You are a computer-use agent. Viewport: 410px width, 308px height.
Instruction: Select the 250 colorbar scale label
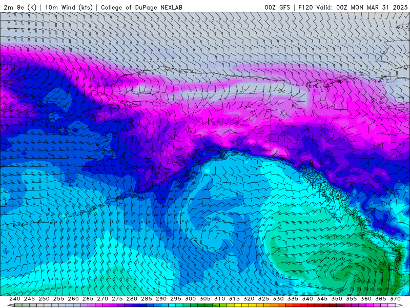pos(44,299)
